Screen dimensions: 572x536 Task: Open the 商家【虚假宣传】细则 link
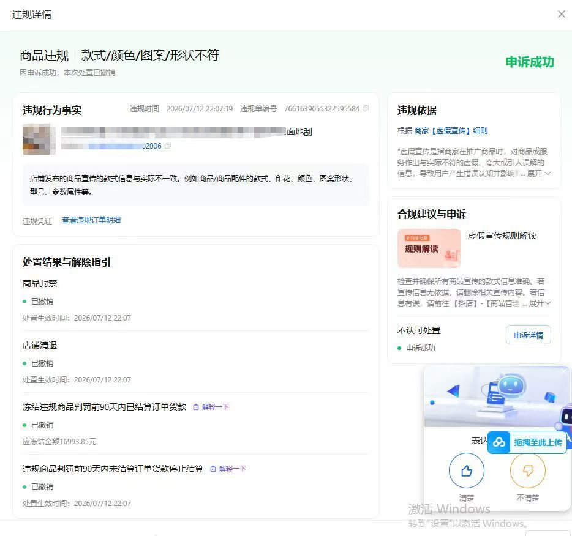coord(451,131)
